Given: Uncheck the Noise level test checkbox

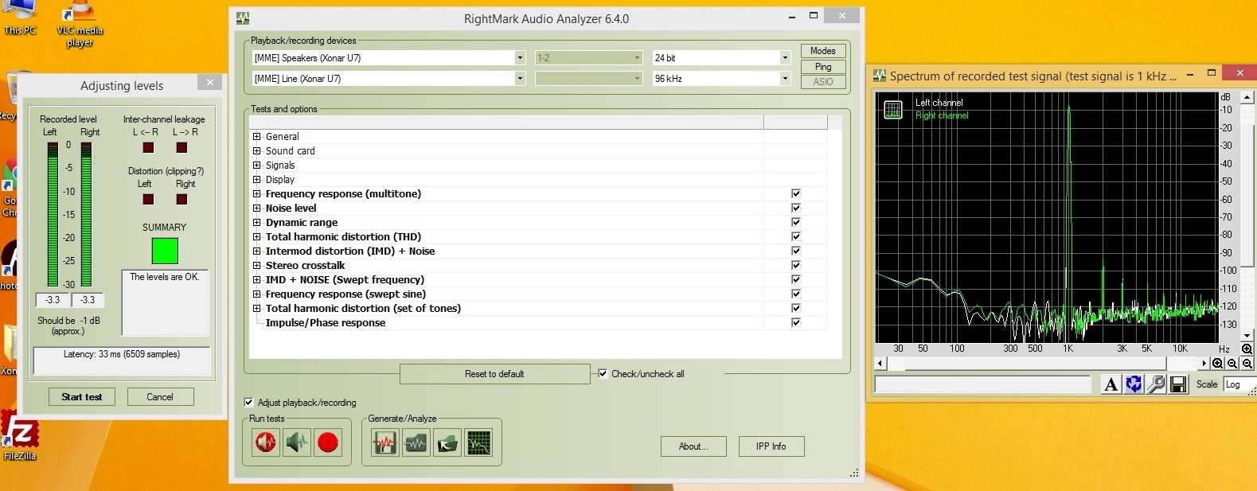Looking at the screenshot, I should [x=795, y=208].
